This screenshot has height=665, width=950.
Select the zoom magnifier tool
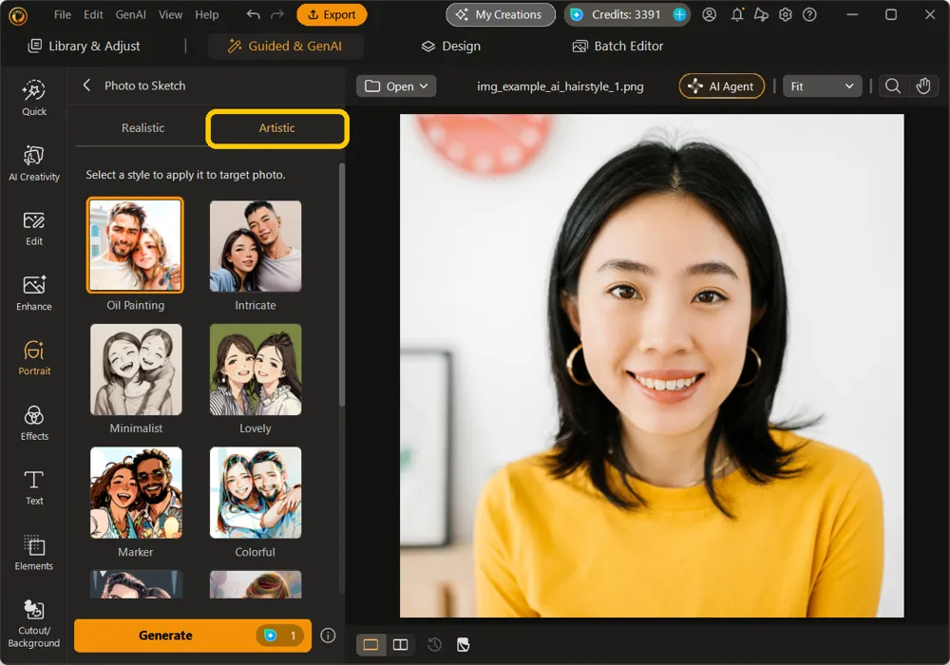click(892, 86)
